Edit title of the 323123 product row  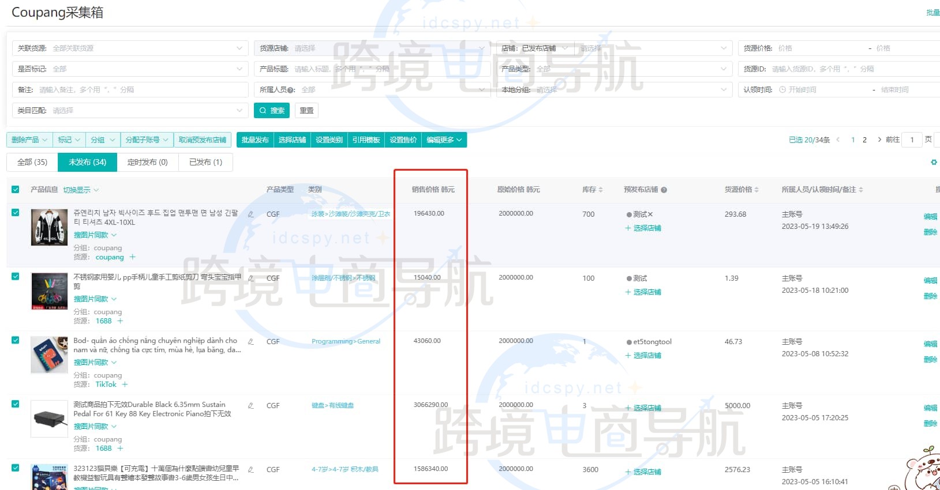tap(251, 469)
